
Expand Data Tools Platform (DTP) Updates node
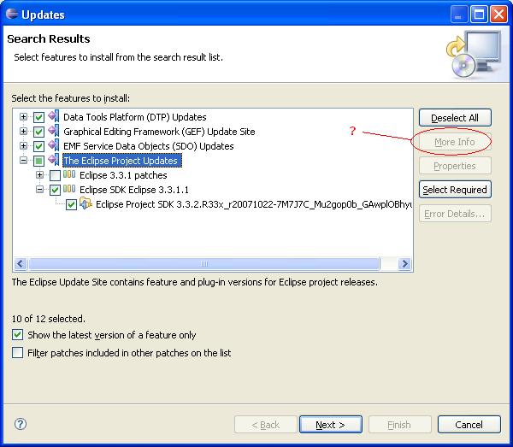pyautogui.click(x=23, y=117)
